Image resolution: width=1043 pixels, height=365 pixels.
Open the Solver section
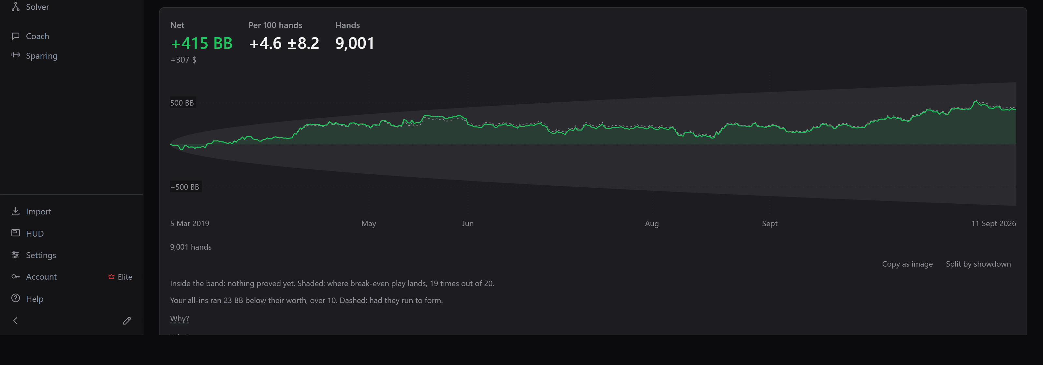[37, 7]
